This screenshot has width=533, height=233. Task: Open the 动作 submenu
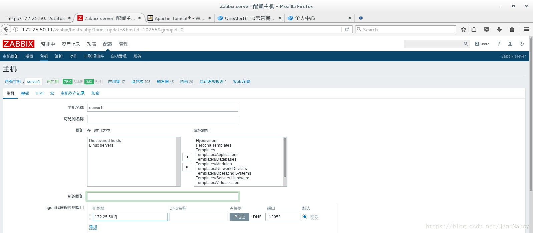(x=73, y=56)
